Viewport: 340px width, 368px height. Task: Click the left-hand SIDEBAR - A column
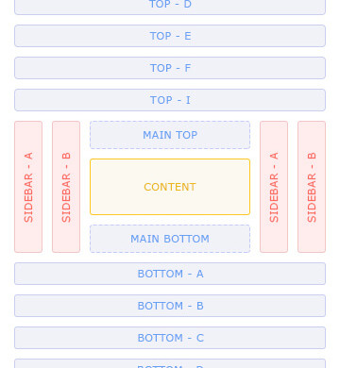pyautogui.click(x=28, y=187)
